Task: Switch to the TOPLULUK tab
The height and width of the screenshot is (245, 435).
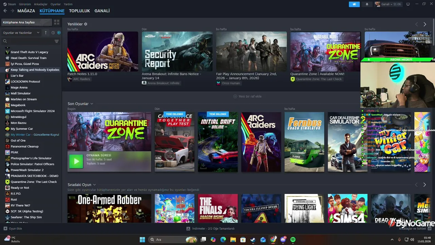Action: pos(80,11)
